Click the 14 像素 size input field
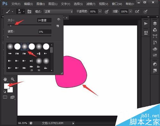 44,20
